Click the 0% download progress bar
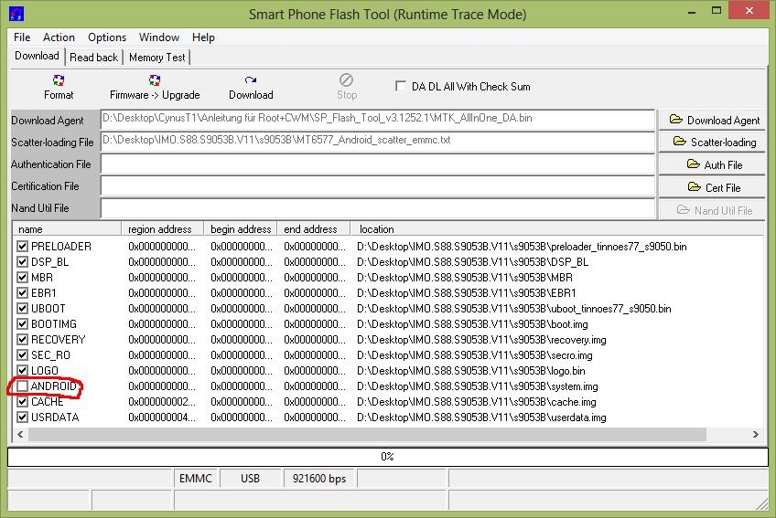Screen dimensions: 776x518 (387, 457)
